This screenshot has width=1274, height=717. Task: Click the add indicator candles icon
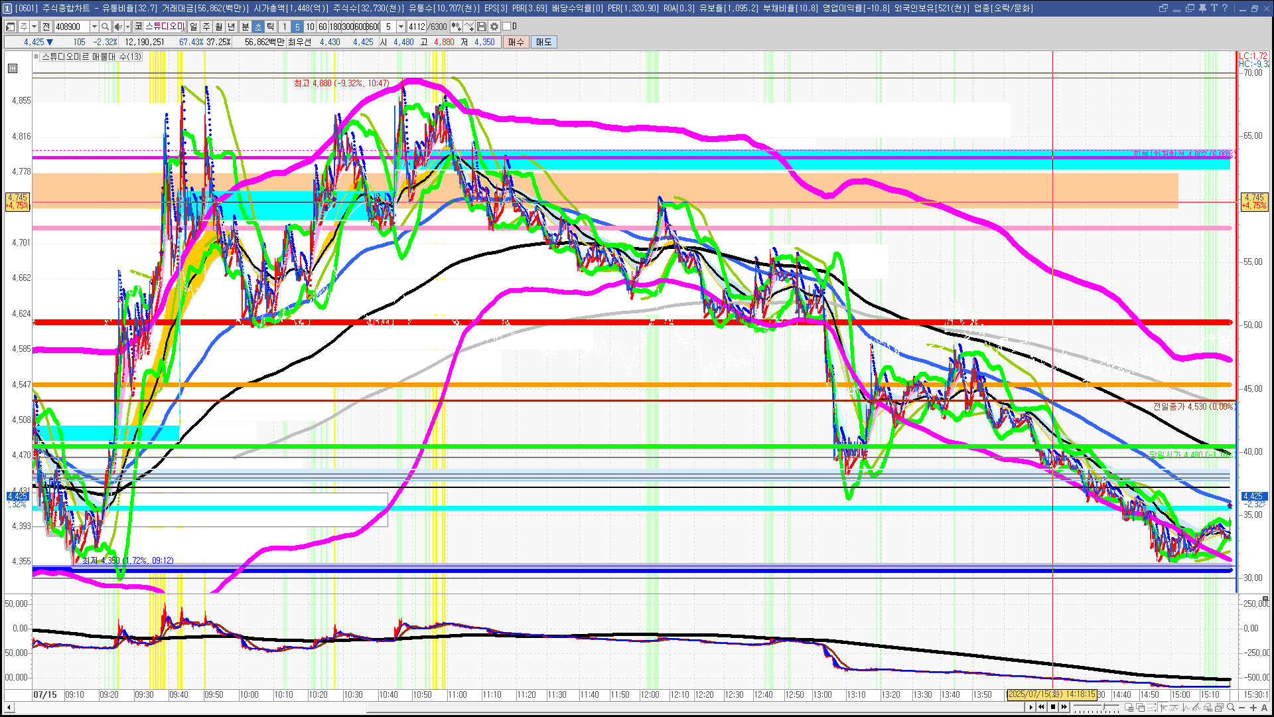pos(457,27)
